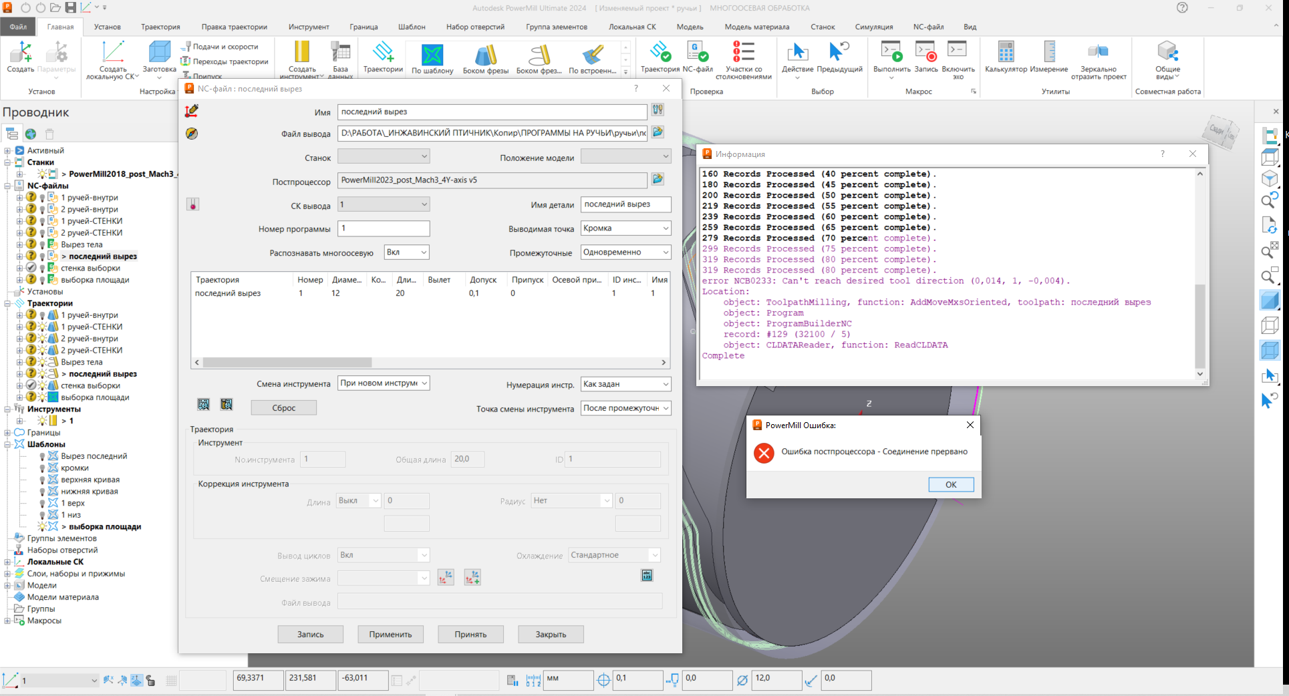This screenshot has width=1289, height=696.
Task: Open Создать локальную СК workplane tool
Action: (113, 52)
